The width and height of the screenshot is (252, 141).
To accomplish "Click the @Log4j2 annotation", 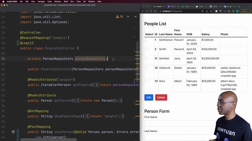I will pyautogui.click(x=27, y=43).
